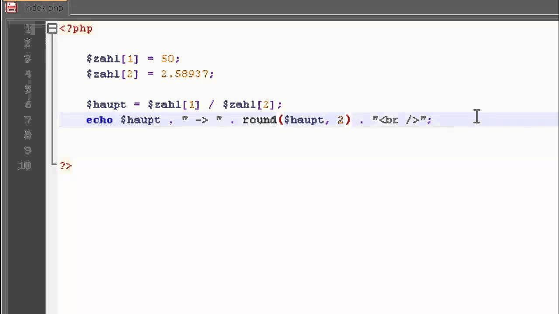Click line number 10 in gutter
559x314 pixels.
(x=25, y=166)
